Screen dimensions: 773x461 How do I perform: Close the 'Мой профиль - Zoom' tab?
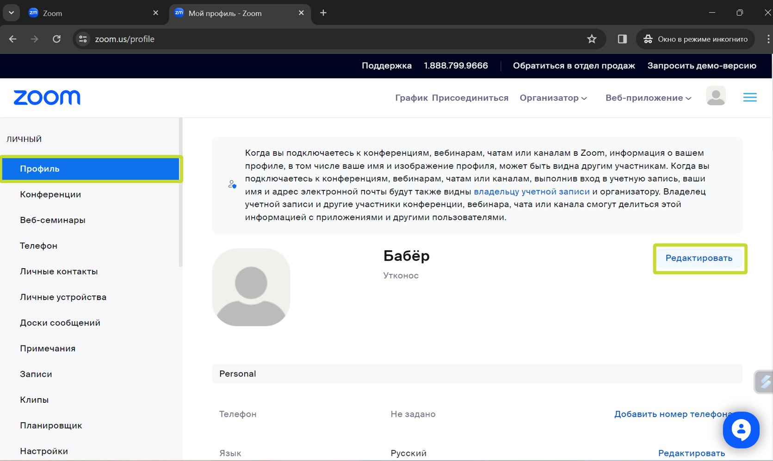click(x=301, y=13)
